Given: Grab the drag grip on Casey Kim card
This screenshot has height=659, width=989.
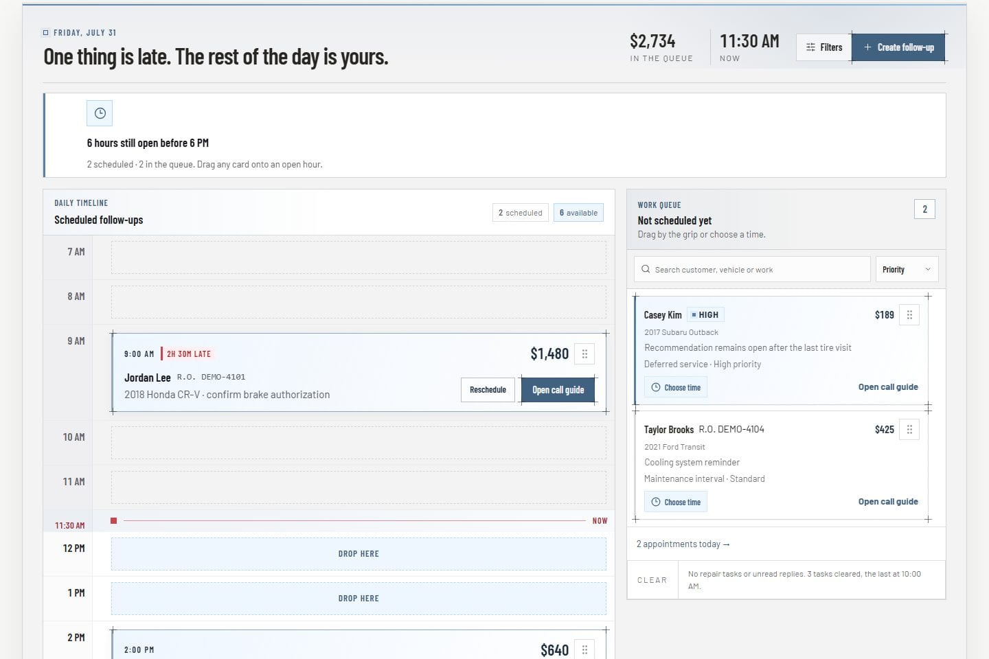Looking at the screenshot, I should click(909, 315).
